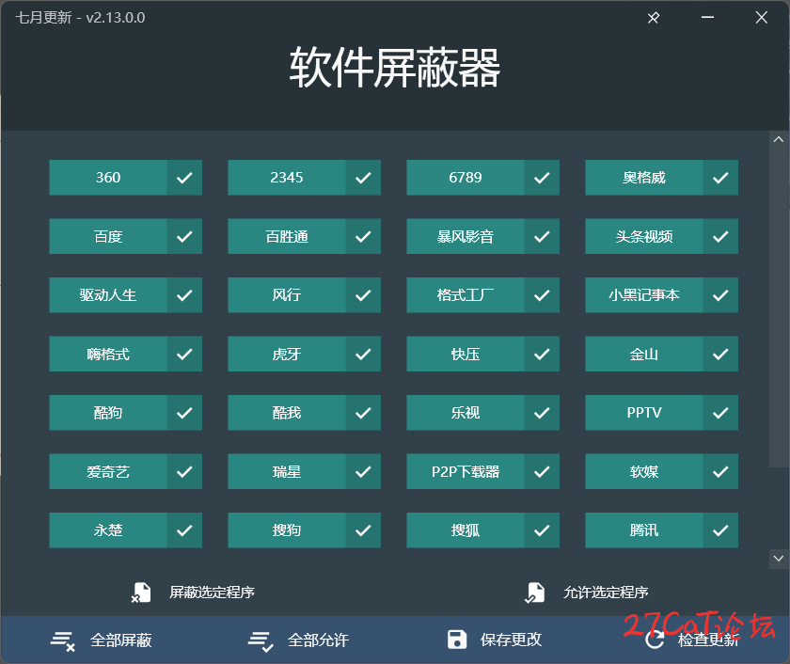
Task: Toggle the checkmark for 2345
Action: click(363, 178)
